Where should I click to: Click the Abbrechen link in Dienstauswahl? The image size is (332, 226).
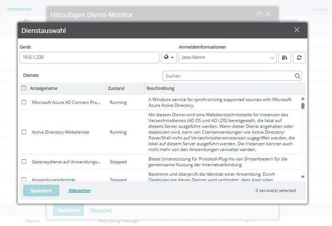point(79,190)
